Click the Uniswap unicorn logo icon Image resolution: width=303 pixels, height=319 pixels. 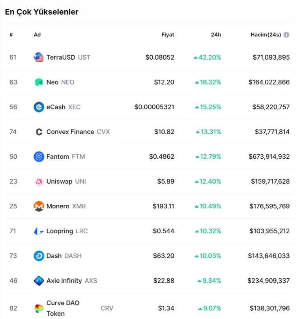coord(39,182)
